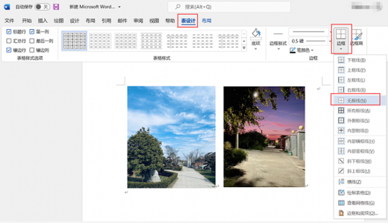
Task: Expand the table styles gallery more arrow
Action: (244, 48)
